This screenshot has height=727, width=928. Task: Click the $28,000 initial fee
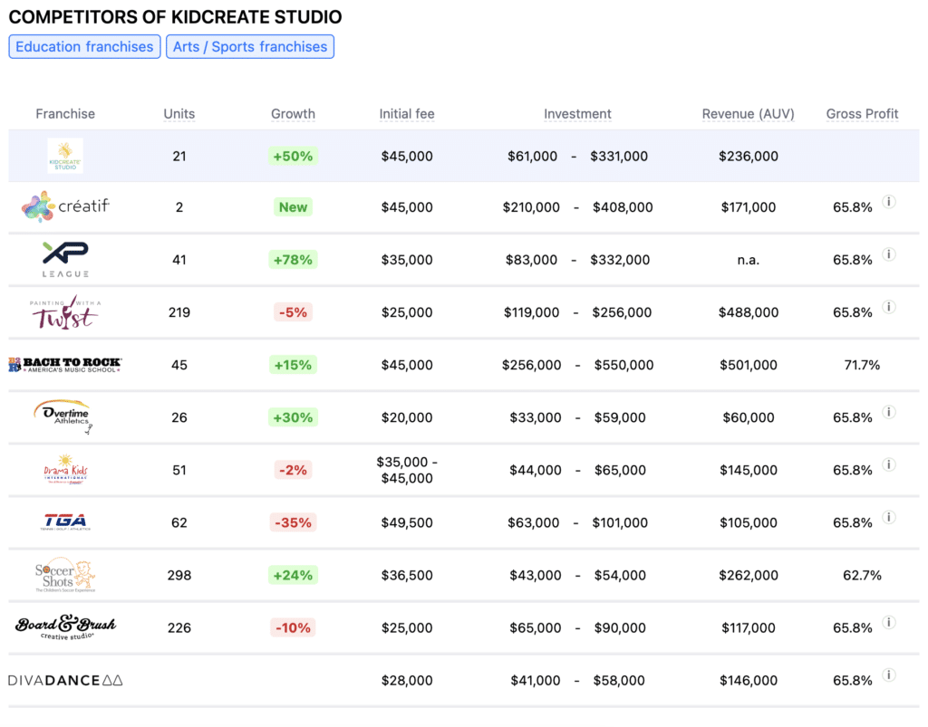pyautogui.click(x=407, y=680)
